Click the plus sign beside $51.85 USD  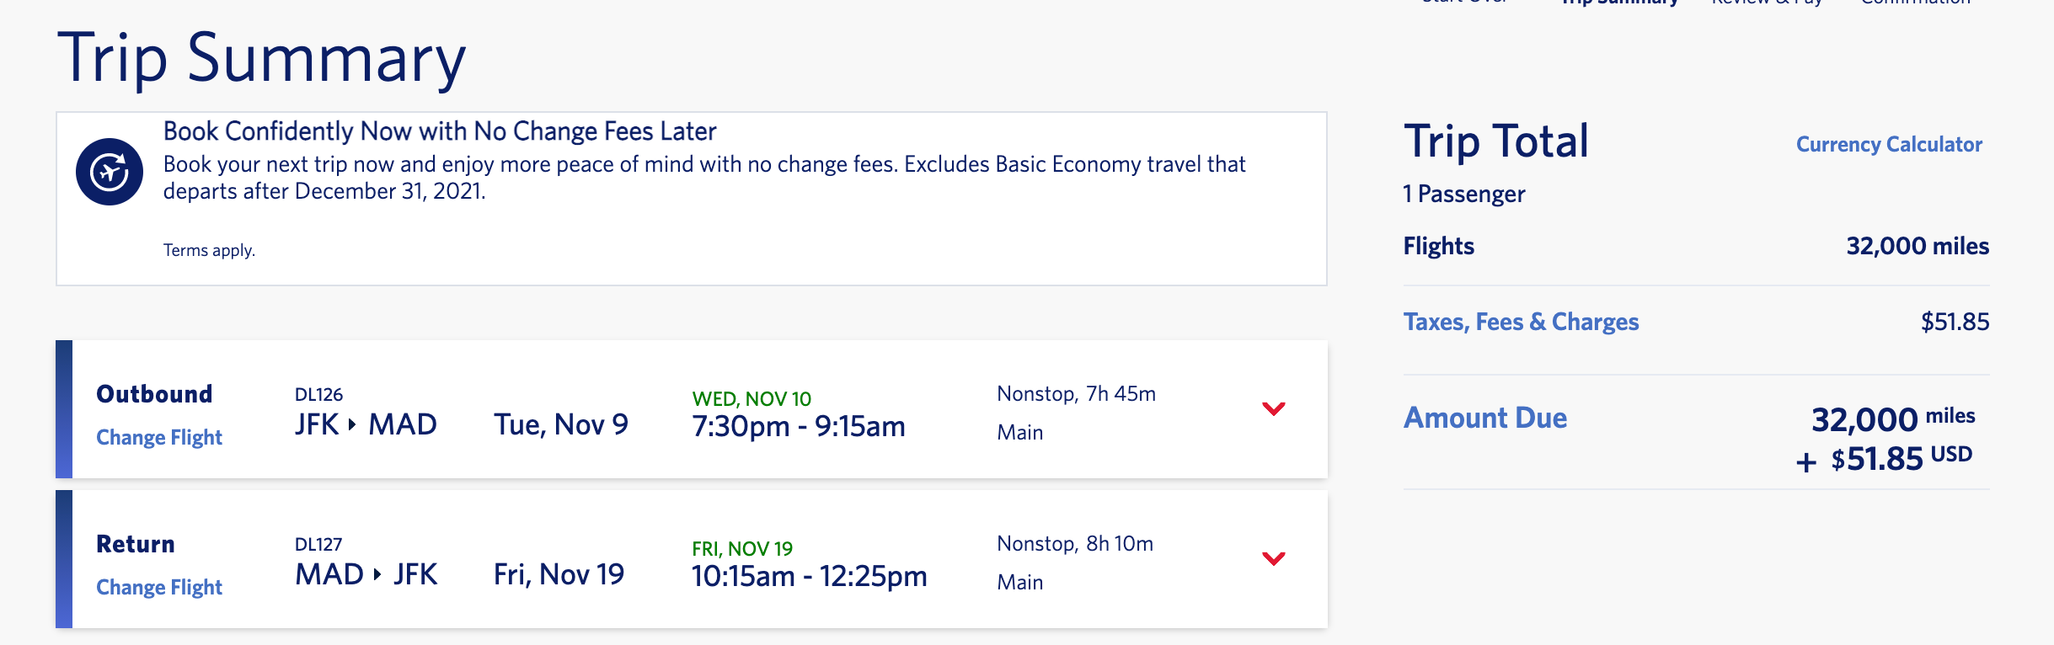1805,461
